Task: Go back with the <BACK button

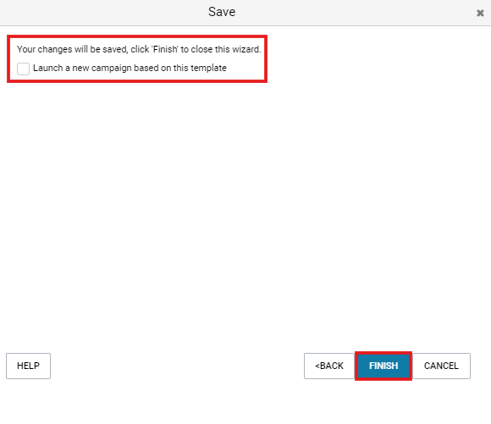Action: 329,366
